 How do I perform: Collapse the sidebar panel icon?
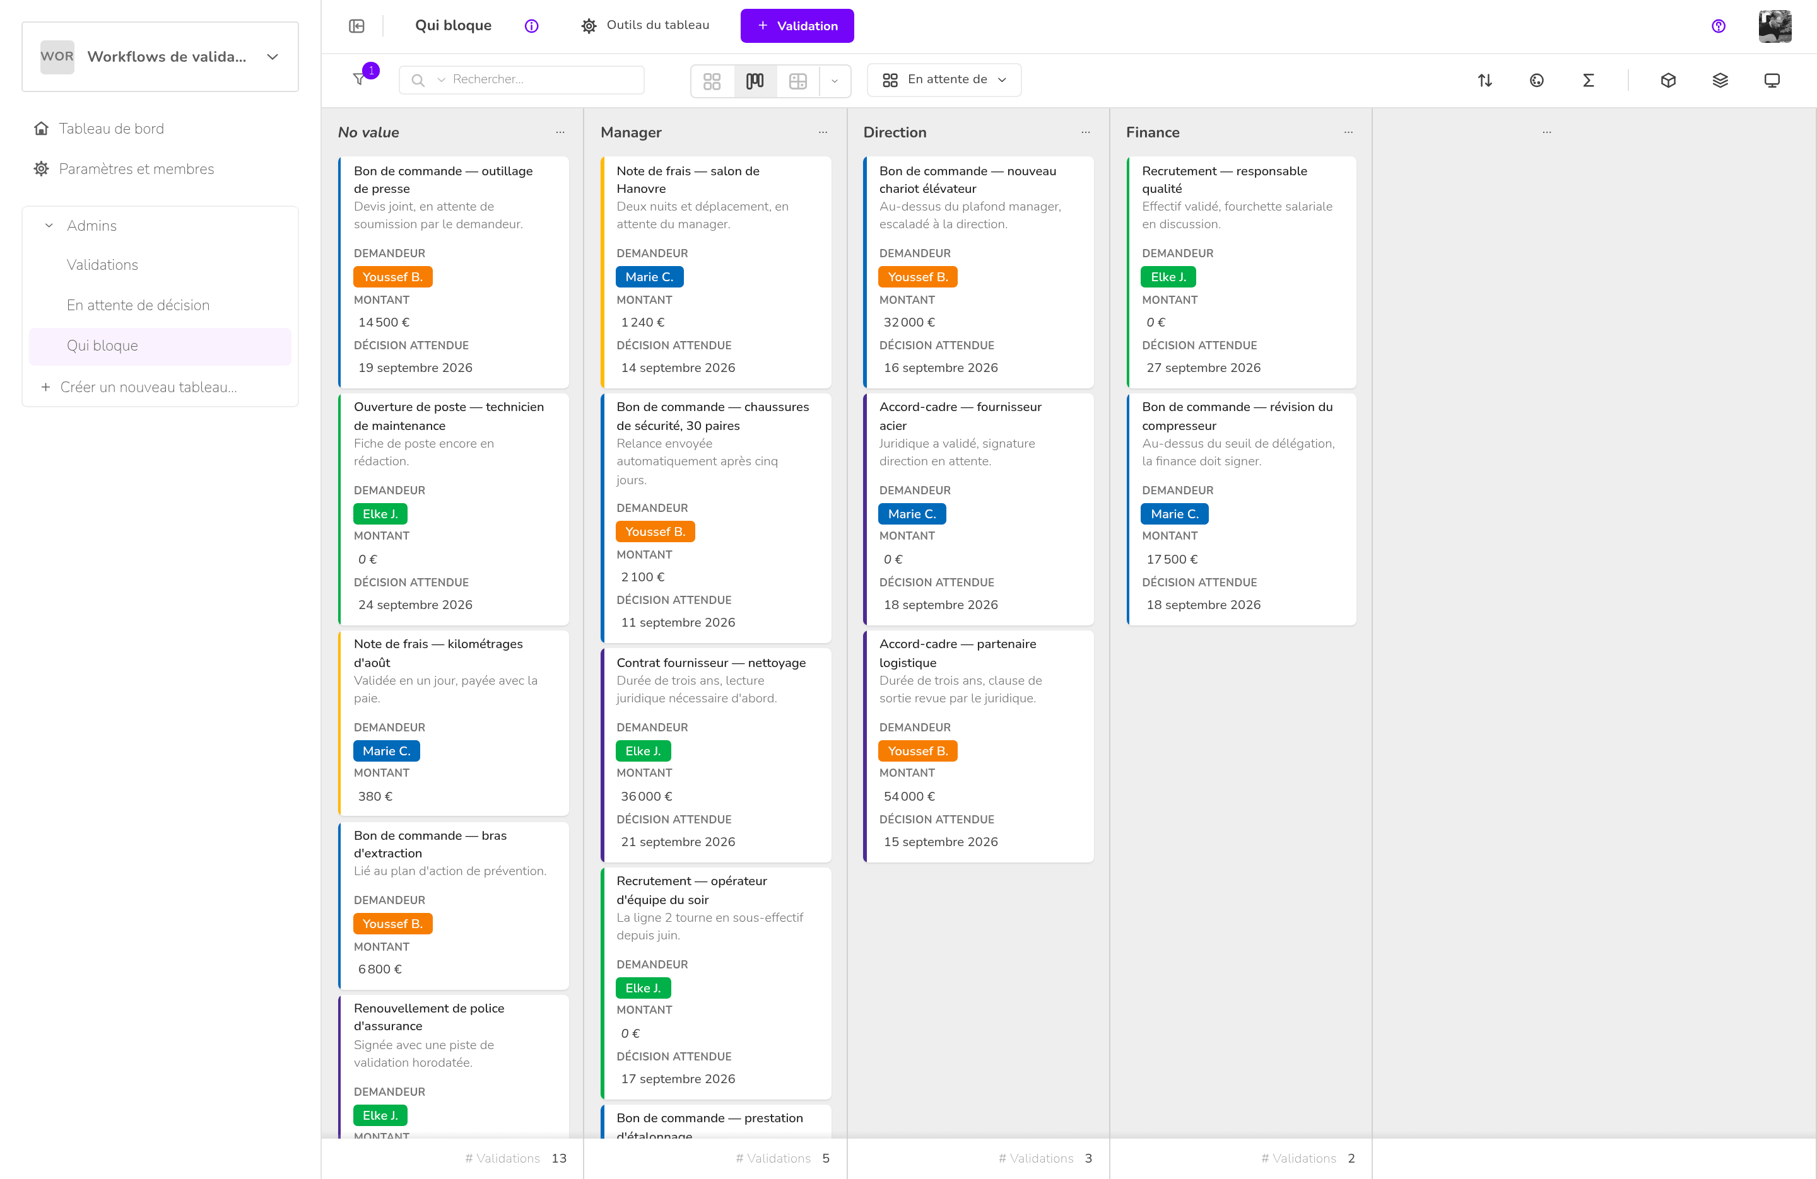pos(356,26)
